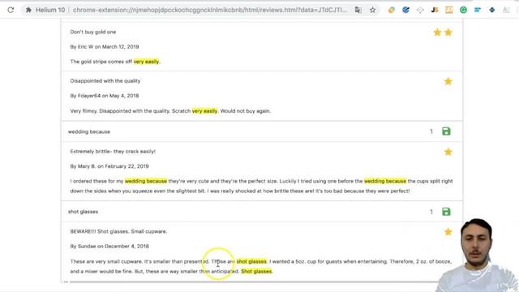Click the Helium 10 extension puzzle icon in address bar
Viewport: 519px width, 292px height.
[x=28, y=10]
